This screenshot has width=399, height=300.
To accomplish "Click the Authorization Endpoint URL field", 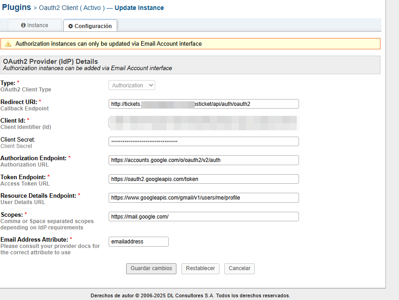I will [204, 160].
